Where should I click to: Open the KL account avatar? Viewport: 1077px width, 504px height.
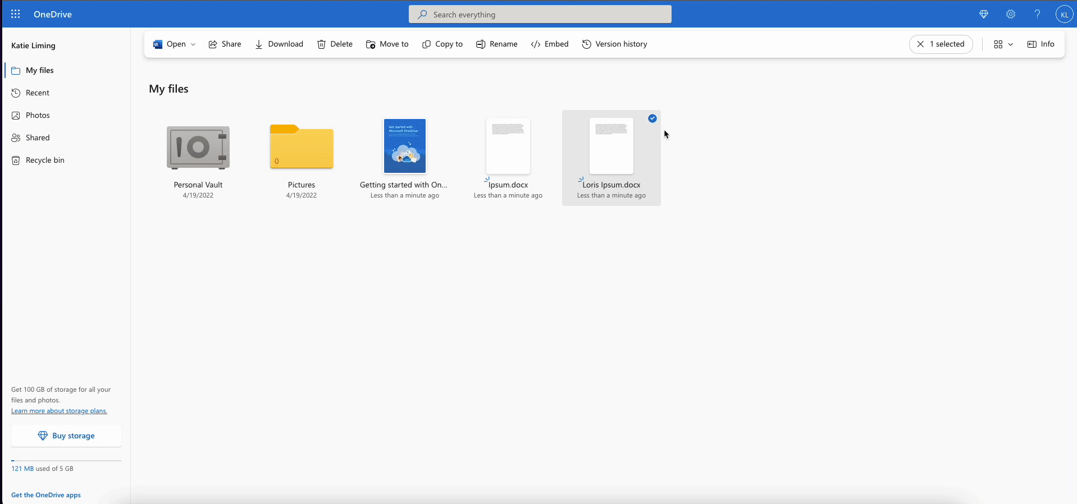(x=1064, y=15)
